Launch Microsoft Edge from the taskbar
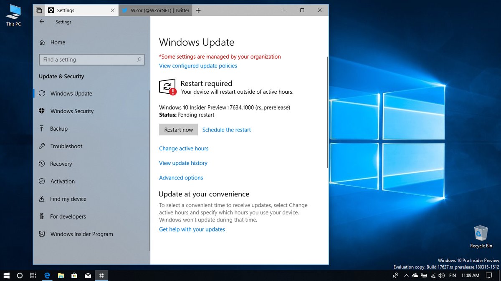 tap(47, 276)
